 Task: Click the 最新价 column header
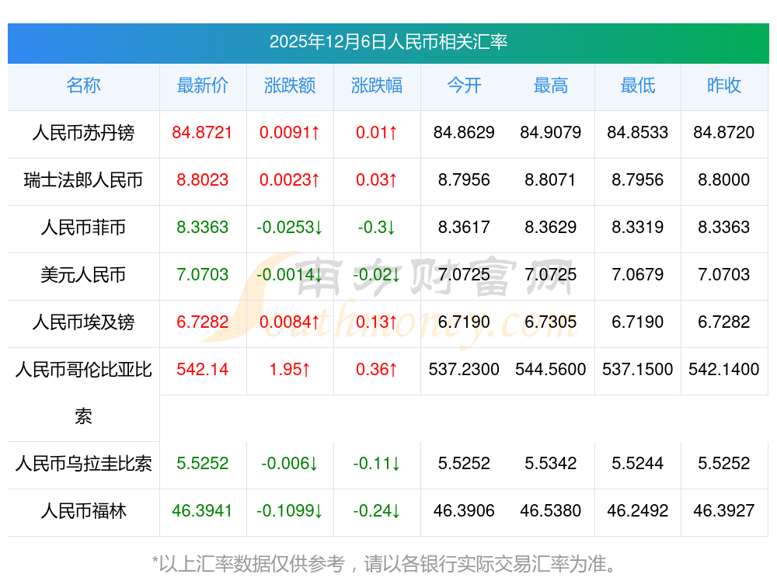click(x=202, y=85)
